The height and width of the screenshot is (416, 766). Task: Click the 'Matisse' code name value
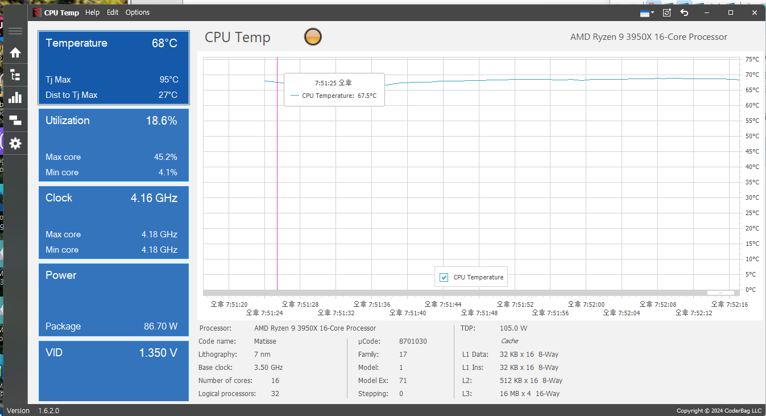pyautogui.click(x=265, y=341)
